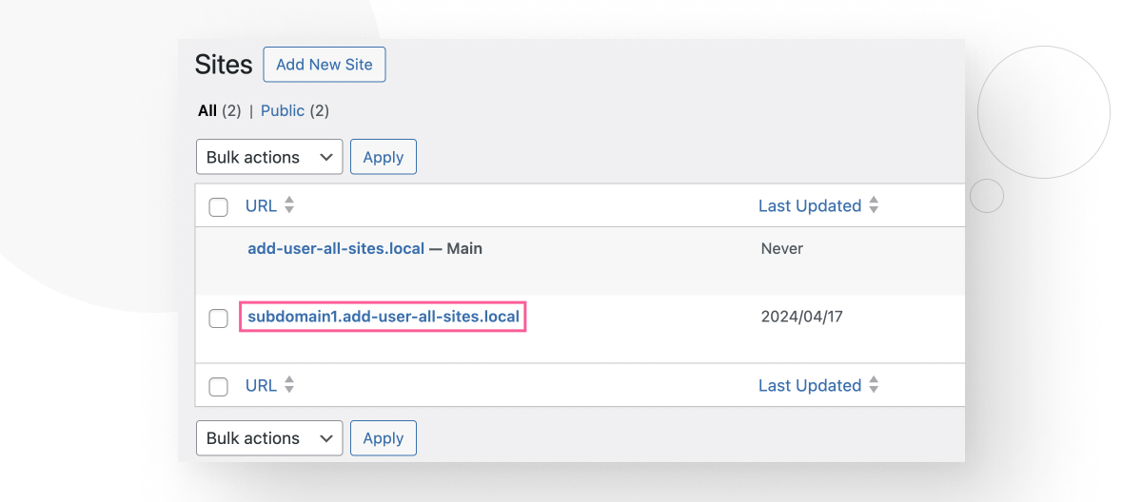Click the URL column label in the footer

[x=261, y=385]
